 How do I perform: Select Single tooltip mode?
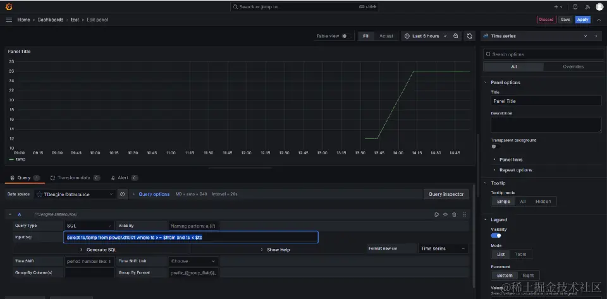503,202
